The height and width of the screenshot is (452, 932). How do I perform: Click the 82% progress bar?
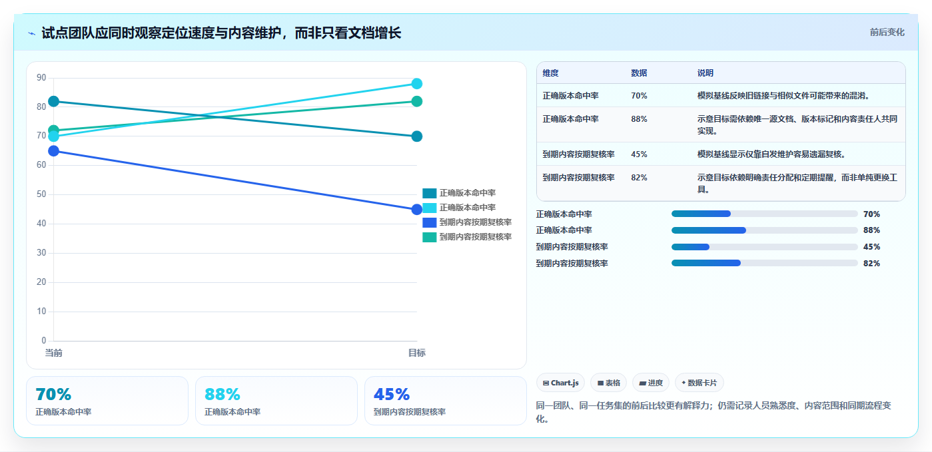[765, 263]
